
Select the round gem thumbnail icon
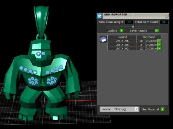click(103, 39)
